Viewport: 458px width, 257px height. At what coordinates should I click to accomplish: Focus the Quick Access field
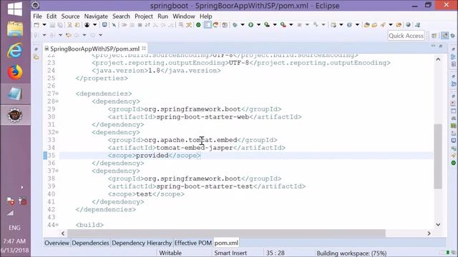coord(406,36)
